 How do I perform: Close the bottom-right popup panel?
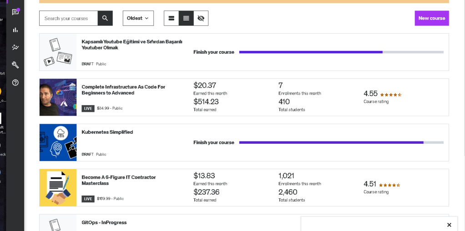coord(449,225)
